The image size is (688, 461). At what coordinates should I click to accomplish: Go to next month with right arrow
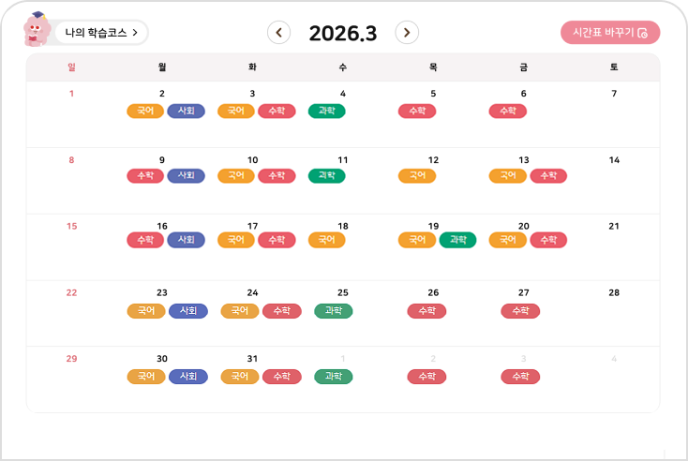[407, 33]
